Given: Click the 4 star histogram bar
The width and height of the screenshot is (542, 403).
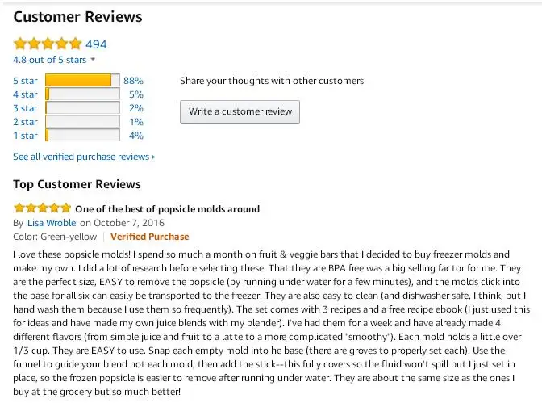Looking at the screenshot, I should pyautogui.click(x=82, y=94).
